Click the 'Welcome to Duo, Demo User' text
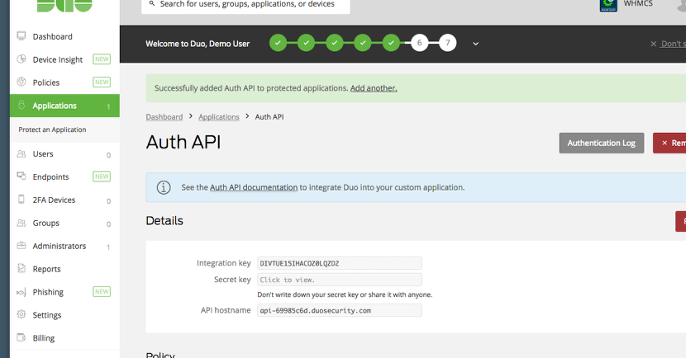This screenshot has height=358, width=686. [x=198, y=44]
